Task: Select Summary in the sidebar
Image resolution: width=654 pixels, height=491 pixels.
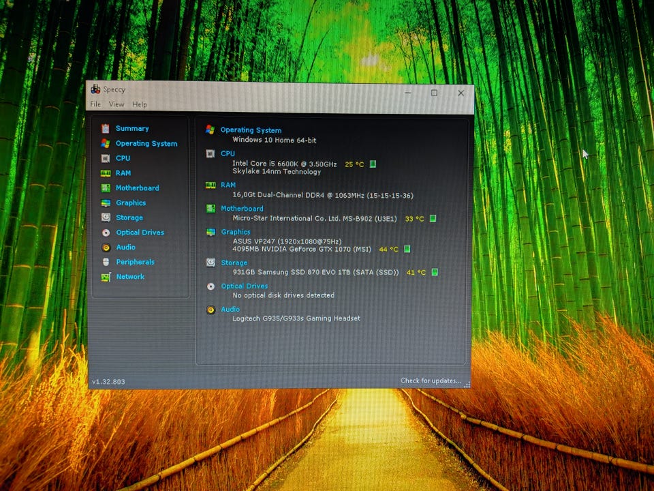Action: (x=132, y=128)
